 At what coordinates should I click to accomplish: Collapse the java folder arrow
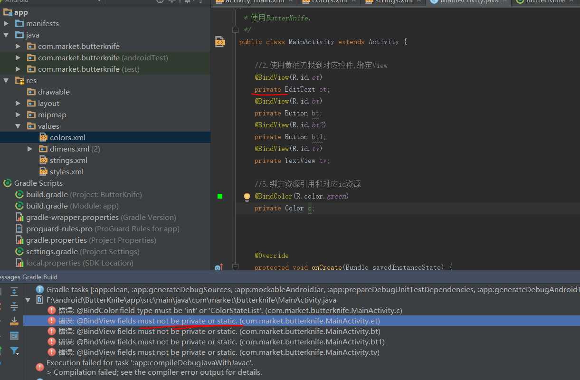(6, 35)
